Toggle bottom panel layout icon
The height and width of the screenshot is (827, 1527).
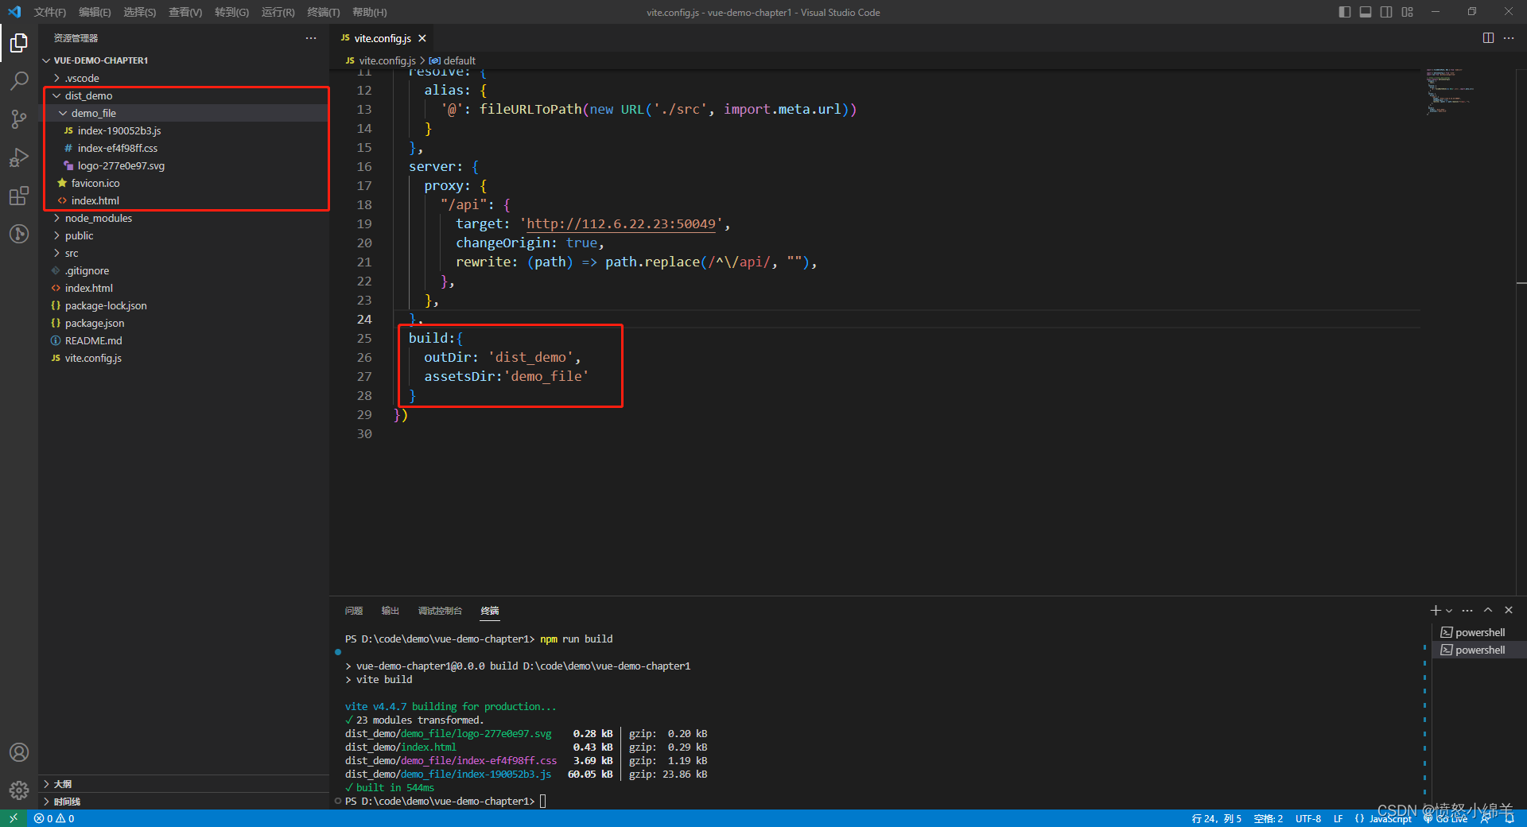pyautogui.click(x=1366, y=12)
